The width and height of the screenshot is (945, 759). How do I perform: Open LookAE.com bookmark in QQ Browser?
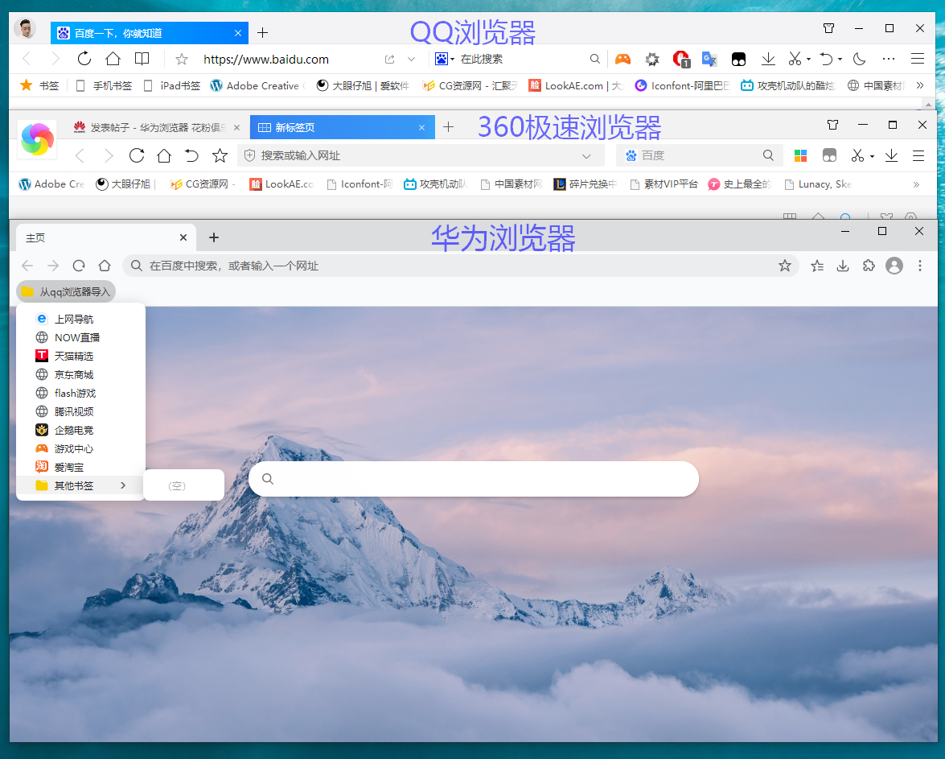(576, 85)
